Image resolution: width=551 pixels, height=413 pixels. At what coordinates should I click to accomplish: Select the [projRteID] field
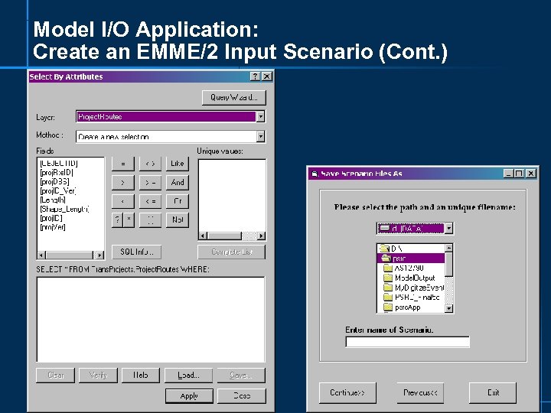tap(57, 172)
